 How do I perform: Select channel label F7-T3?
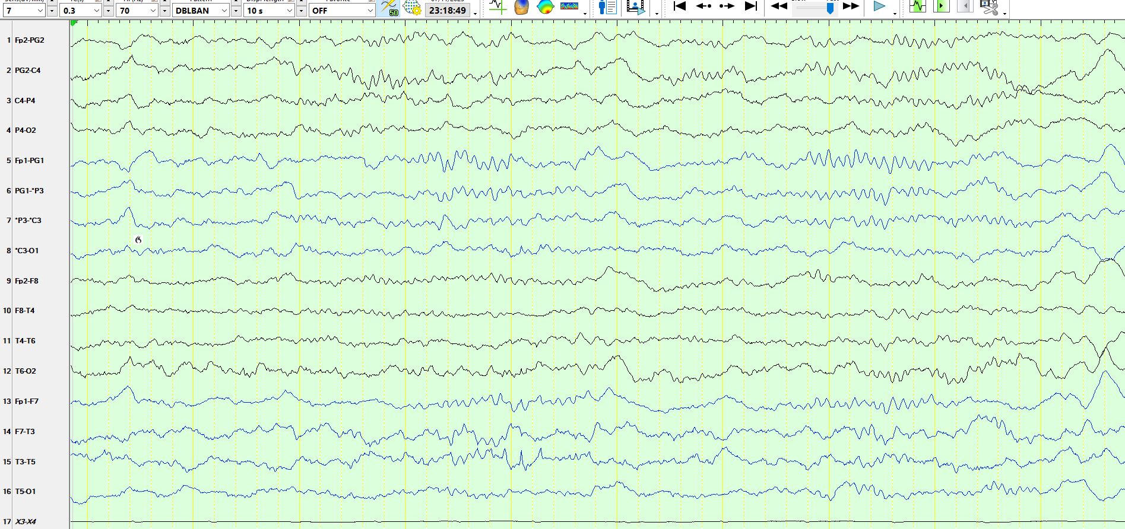pos(24,432)
